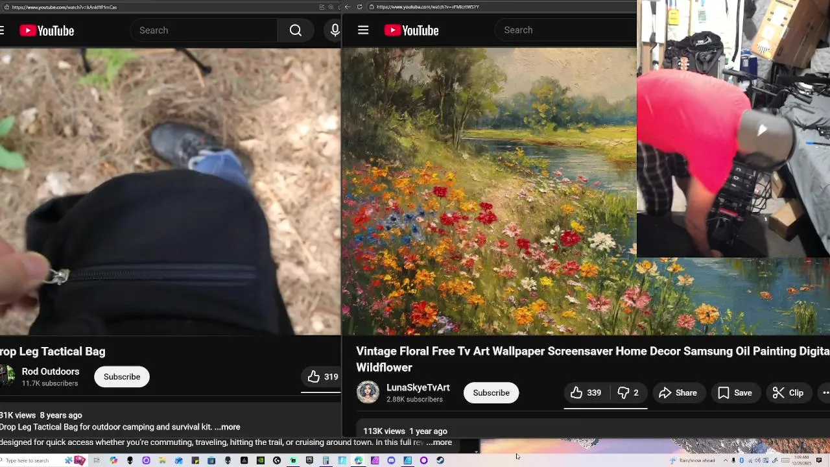This screenshot has width=830, height=467.
Task: Open Task View on the taskbar
Action: pos(97,461)
